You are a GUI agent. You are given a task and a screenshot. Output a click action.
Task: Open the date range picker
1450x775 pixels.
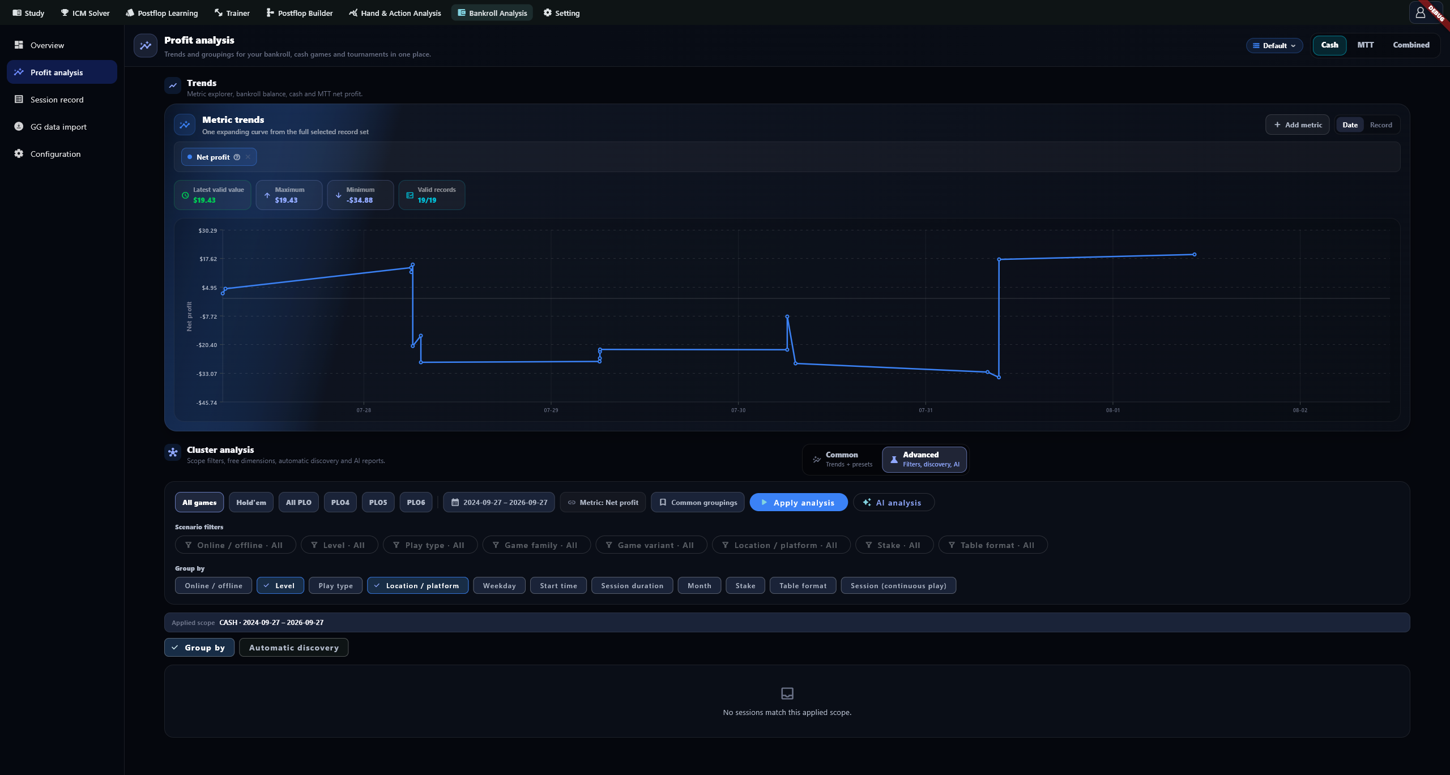click(x=499, y=503)
